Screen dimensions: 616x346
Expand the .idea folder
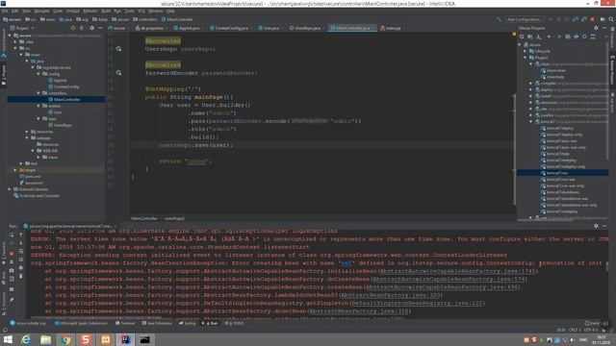tap(15, 41)
